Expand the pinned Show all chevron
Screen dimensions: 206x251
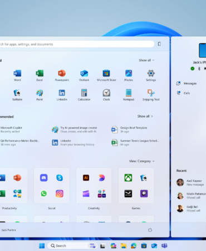pos(146,60)
